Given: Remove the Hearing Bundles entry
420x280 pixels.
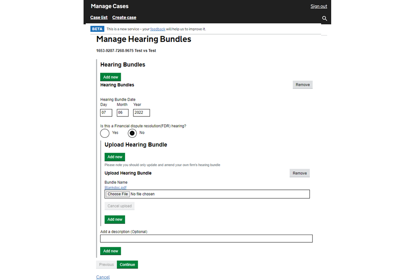Looking at the screenshot, I should point(302,85).
